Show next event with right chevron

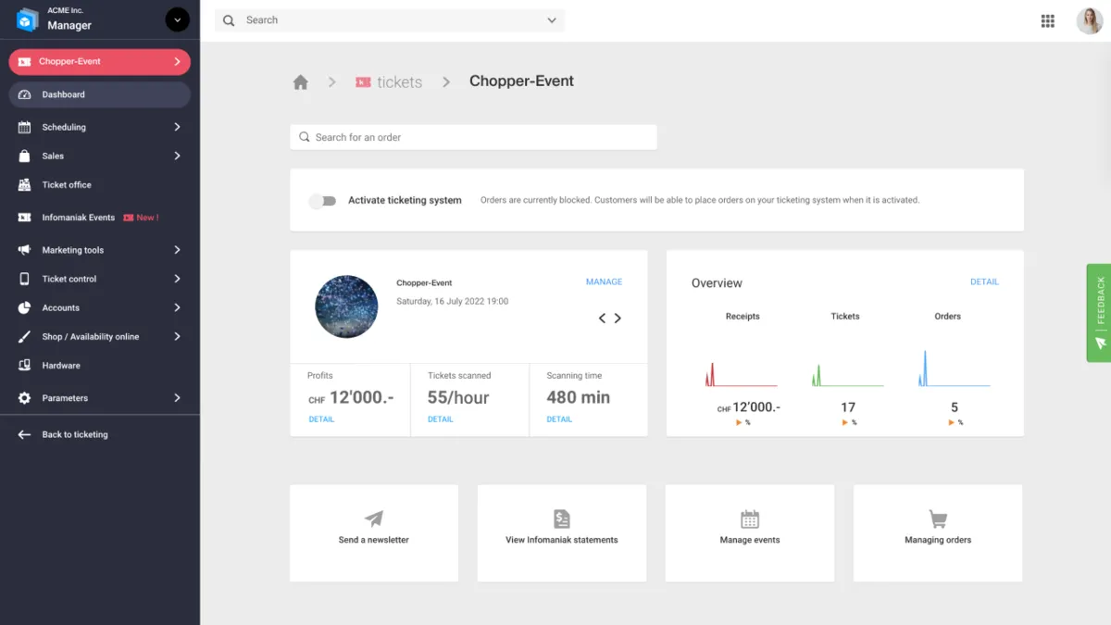[618, 318]
